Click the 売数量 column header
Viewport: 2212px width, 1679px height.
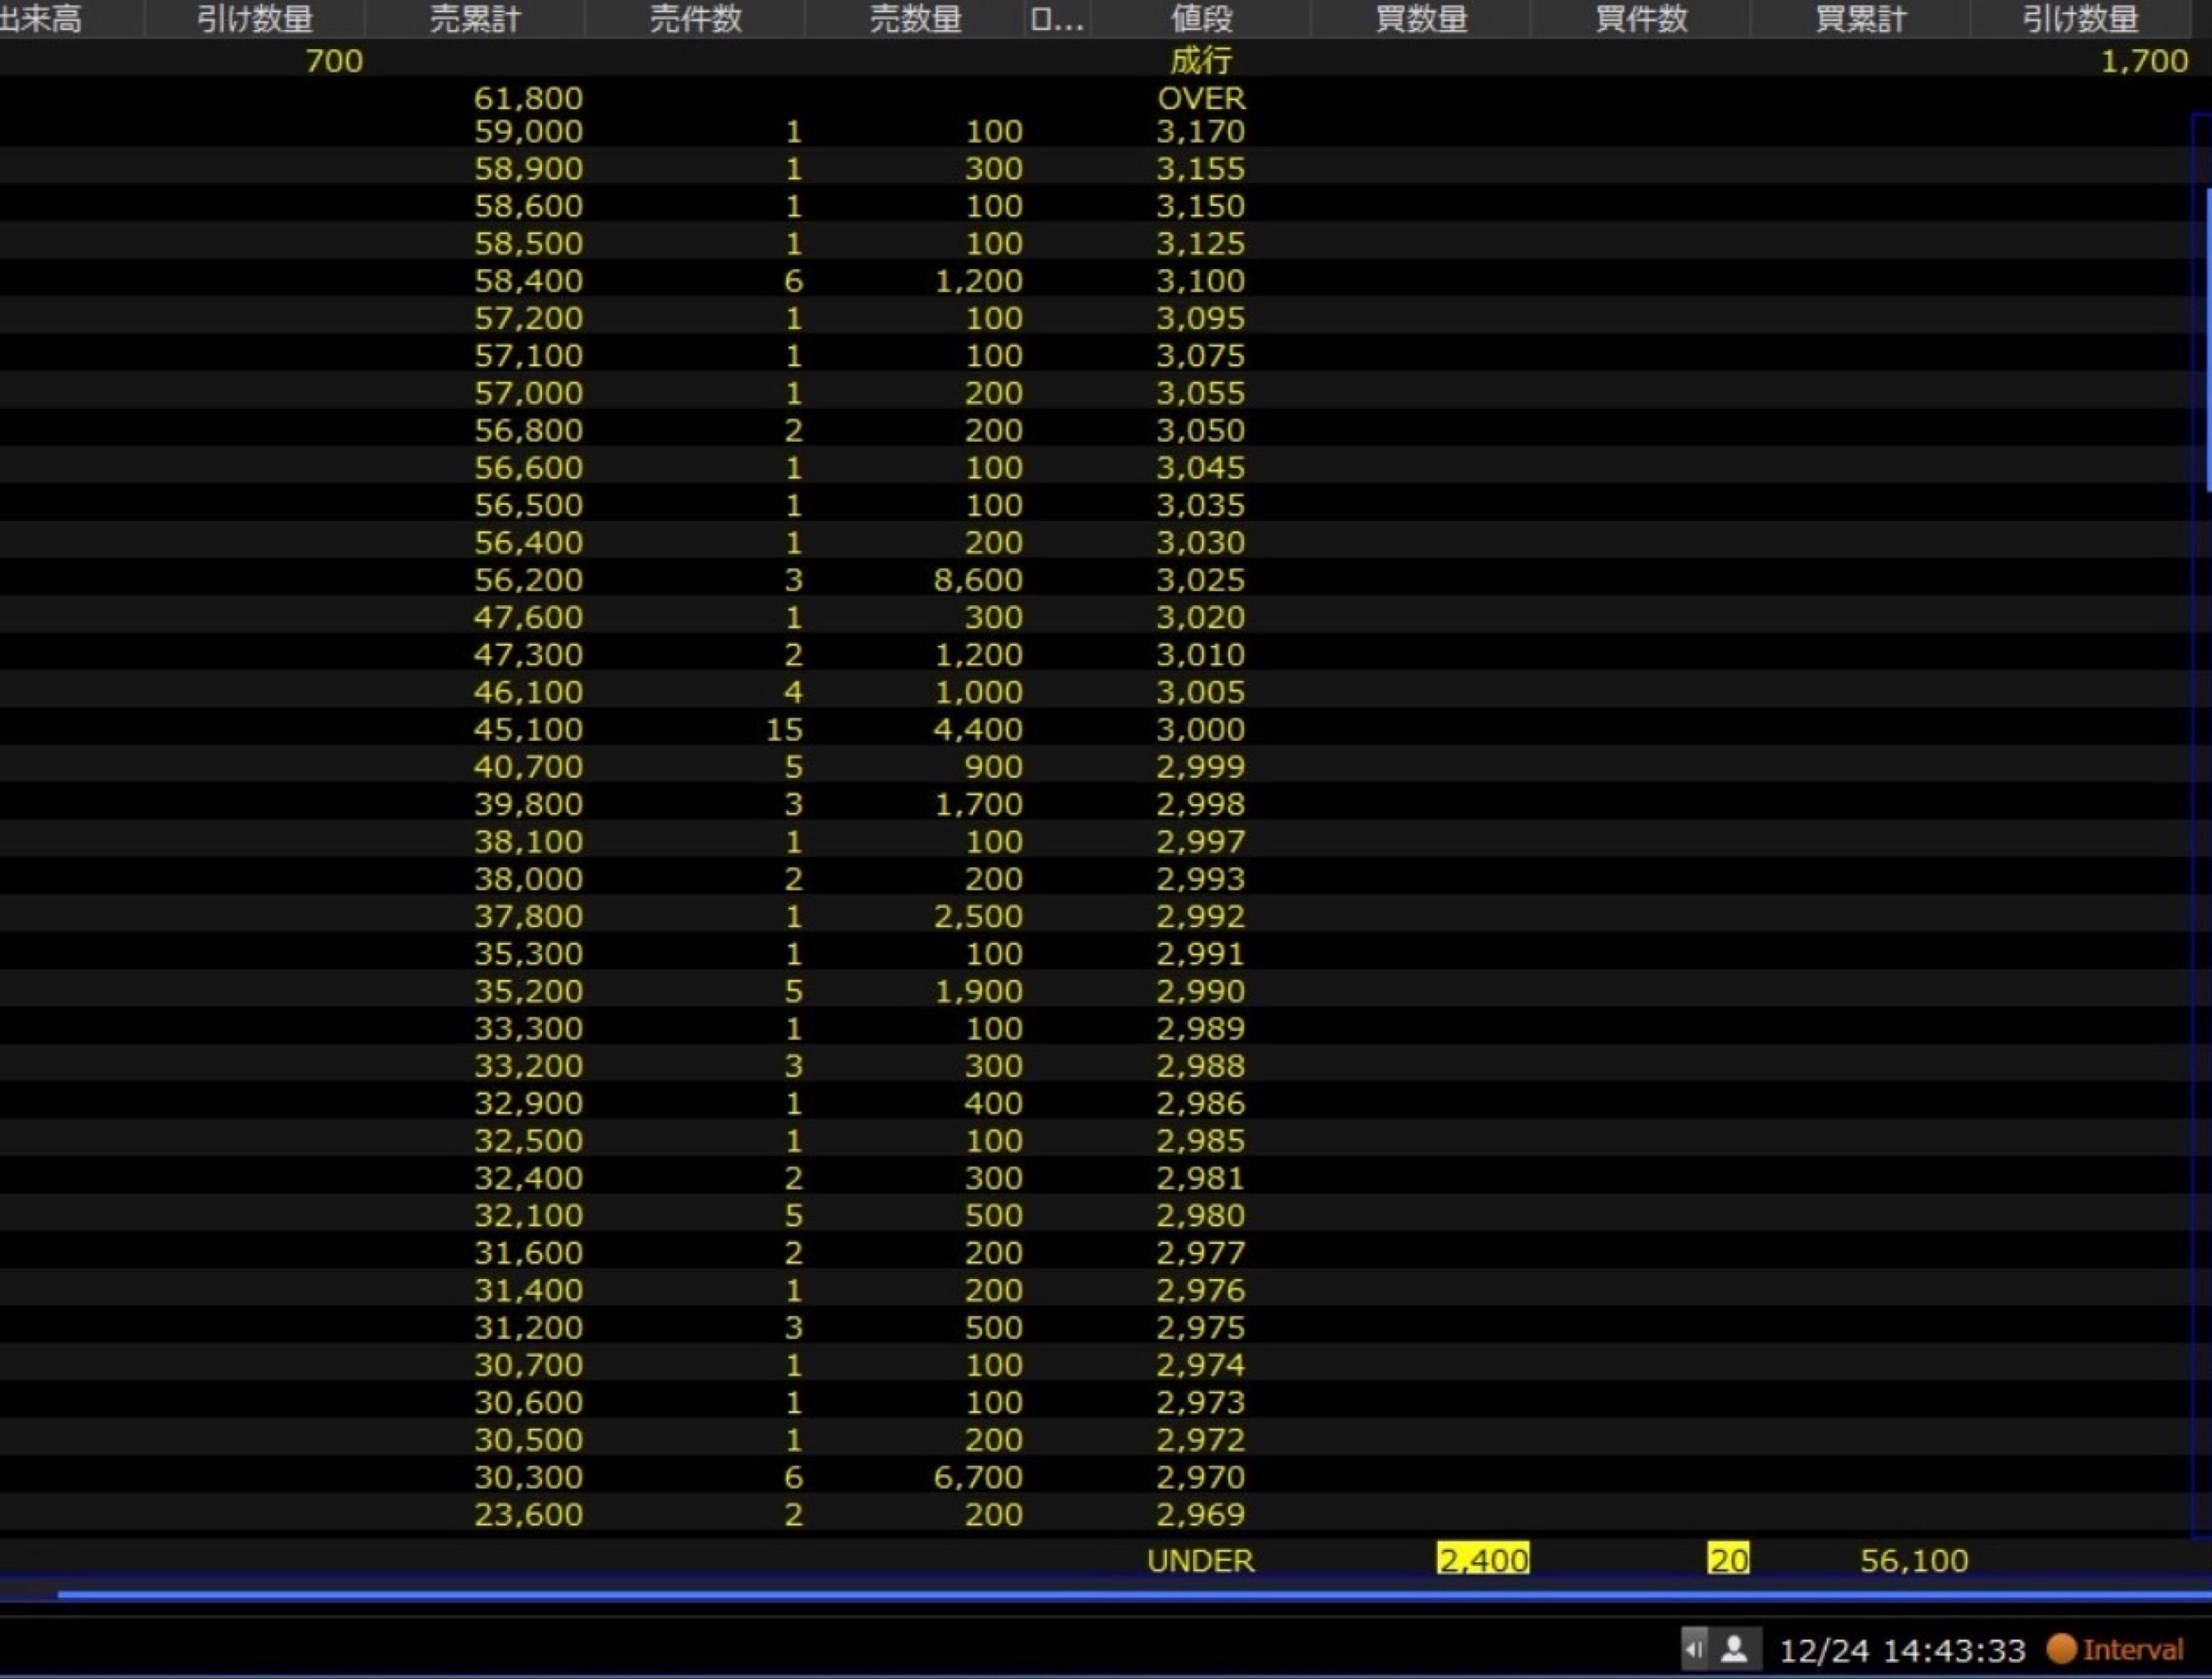(914, 19)
